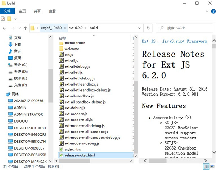Screen dimensions: 216x170
Task: Select the ext-modern-all.js file icon
Action: pos(61,120)
